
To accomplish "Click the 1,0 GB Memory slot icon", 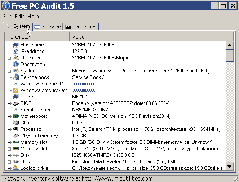I will pyautogui.click(x=16, y=142).
